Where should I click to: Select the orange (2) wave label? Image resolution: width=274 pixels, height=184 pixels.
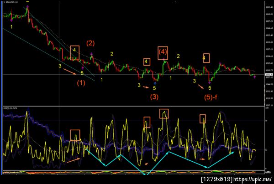click(90, 43)
